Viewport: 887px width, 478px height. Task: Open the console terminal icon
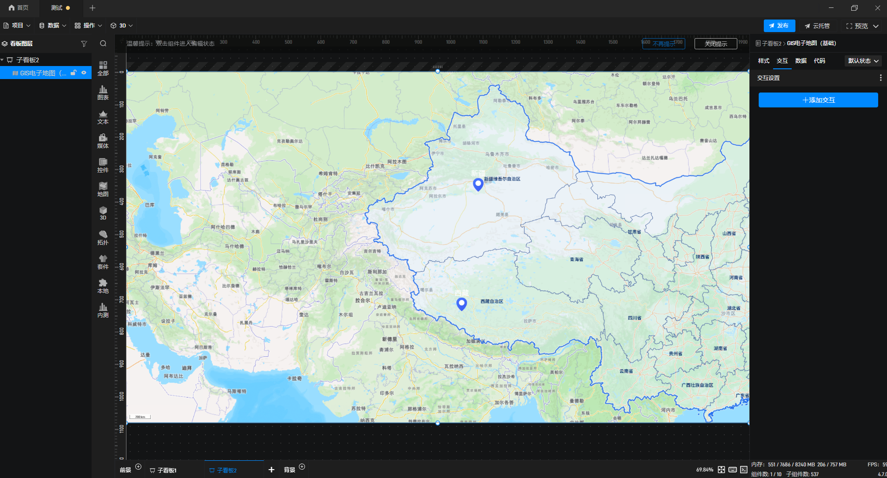tap(744, 470)
